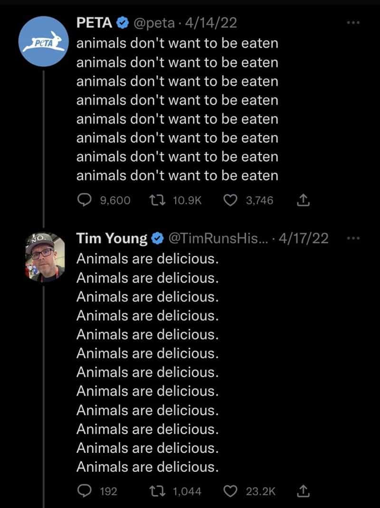Open more options for PETA tweet
This screenshot has width=380, height=508.
click(351, 23)
